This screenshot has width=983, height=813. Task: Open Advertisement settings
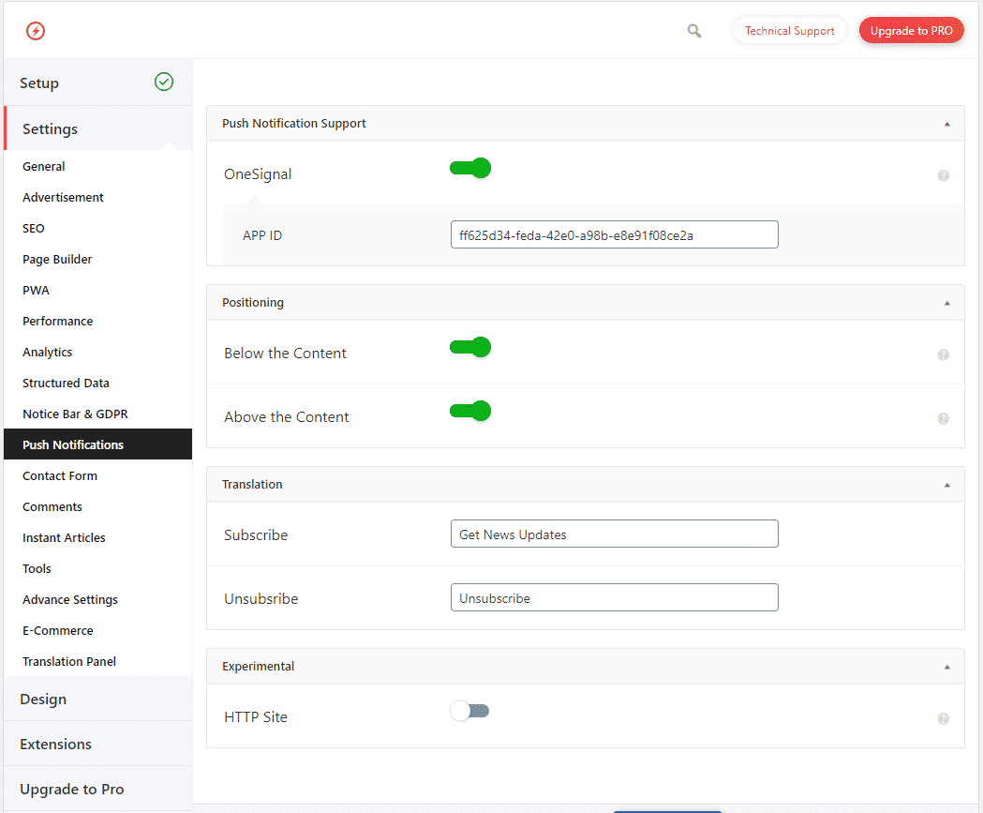point(64,197)
